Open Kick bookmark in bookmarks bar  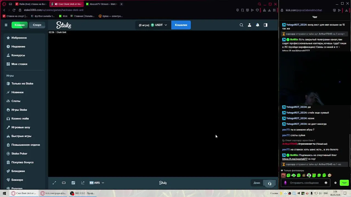63,16
